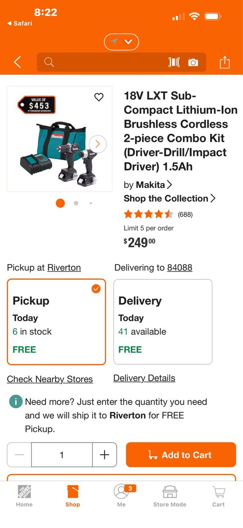Favorite product with the heart icon
The height and width of the screenshot is (528, 243).
click(99, 97)
